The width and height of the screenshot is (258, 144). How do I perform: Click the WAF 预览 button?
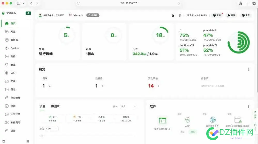[x=183, y=132]
